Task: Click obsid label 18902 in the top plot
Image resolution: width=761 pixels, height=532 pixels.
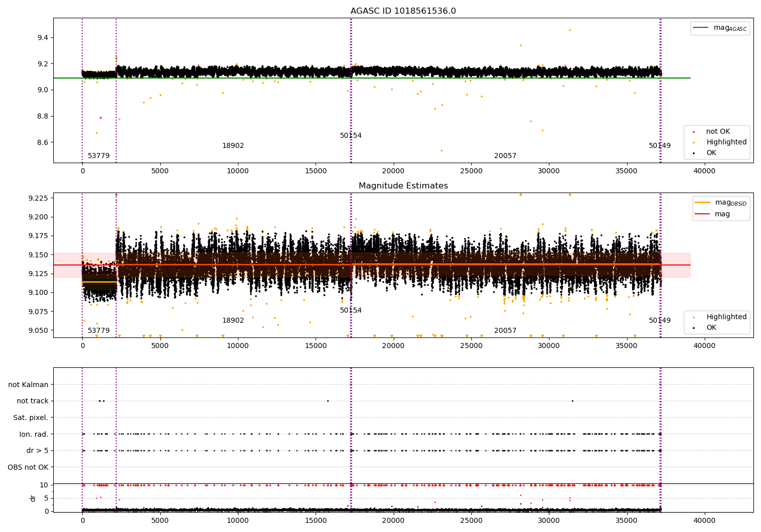Action: pos(233,146)
